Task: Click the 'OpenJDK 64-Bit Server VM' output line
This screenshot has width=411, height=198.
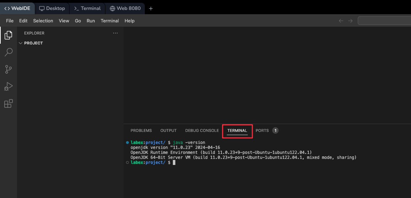Action: point(243,157)
